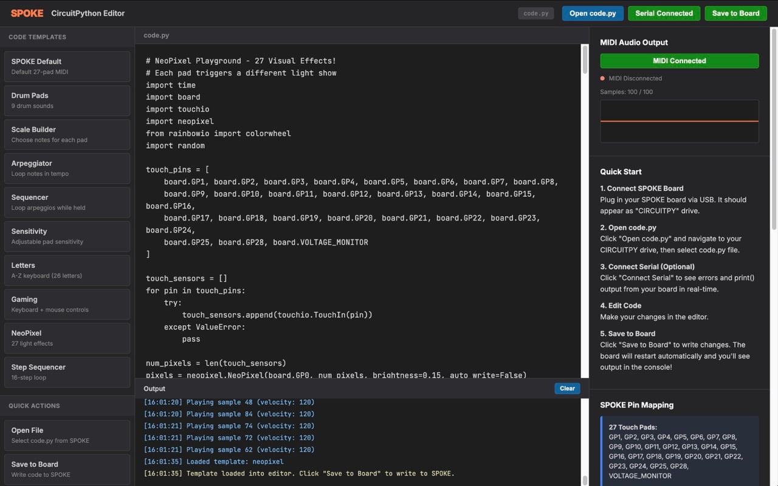Open the Sensitivity template
The image size is (778, 486).
click(67, 236)
